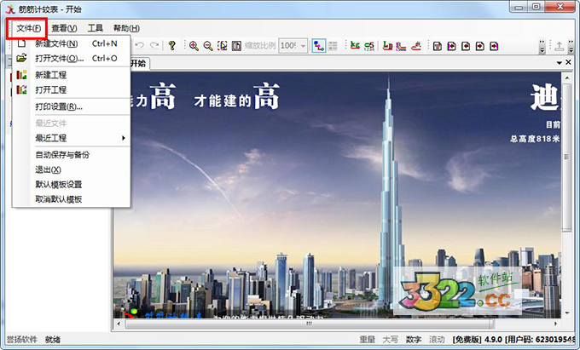The width and height of the screenshot is (580, 350).
Task: Open the 查看(V) menu
Action: [64, 28]
